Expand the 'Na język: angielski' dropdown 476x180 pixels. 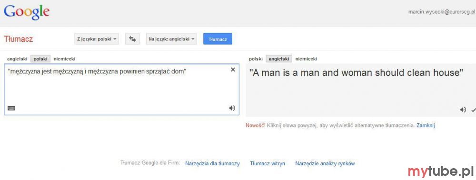[x=171, y=39]
